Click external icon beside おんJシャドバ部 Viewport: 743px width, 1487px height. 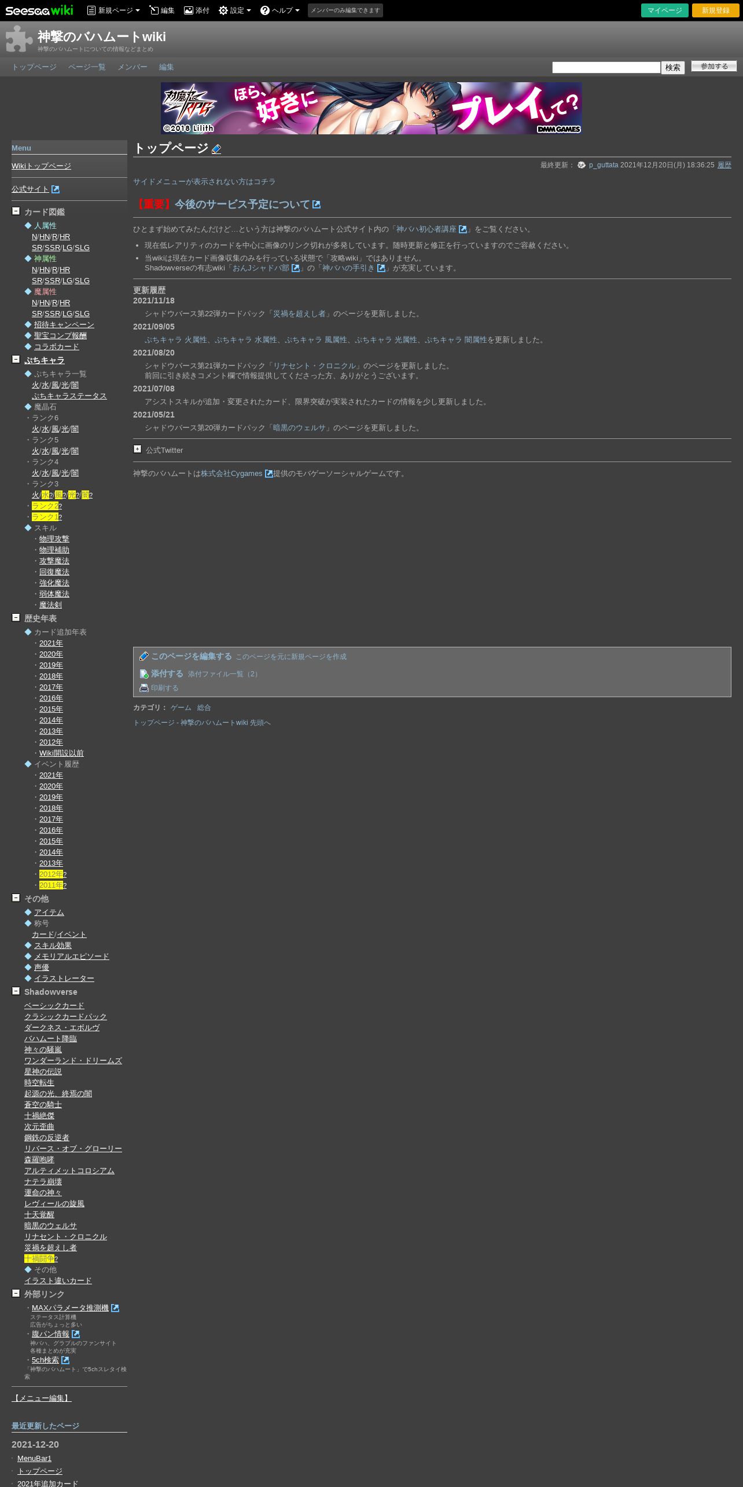coord(296,268)
